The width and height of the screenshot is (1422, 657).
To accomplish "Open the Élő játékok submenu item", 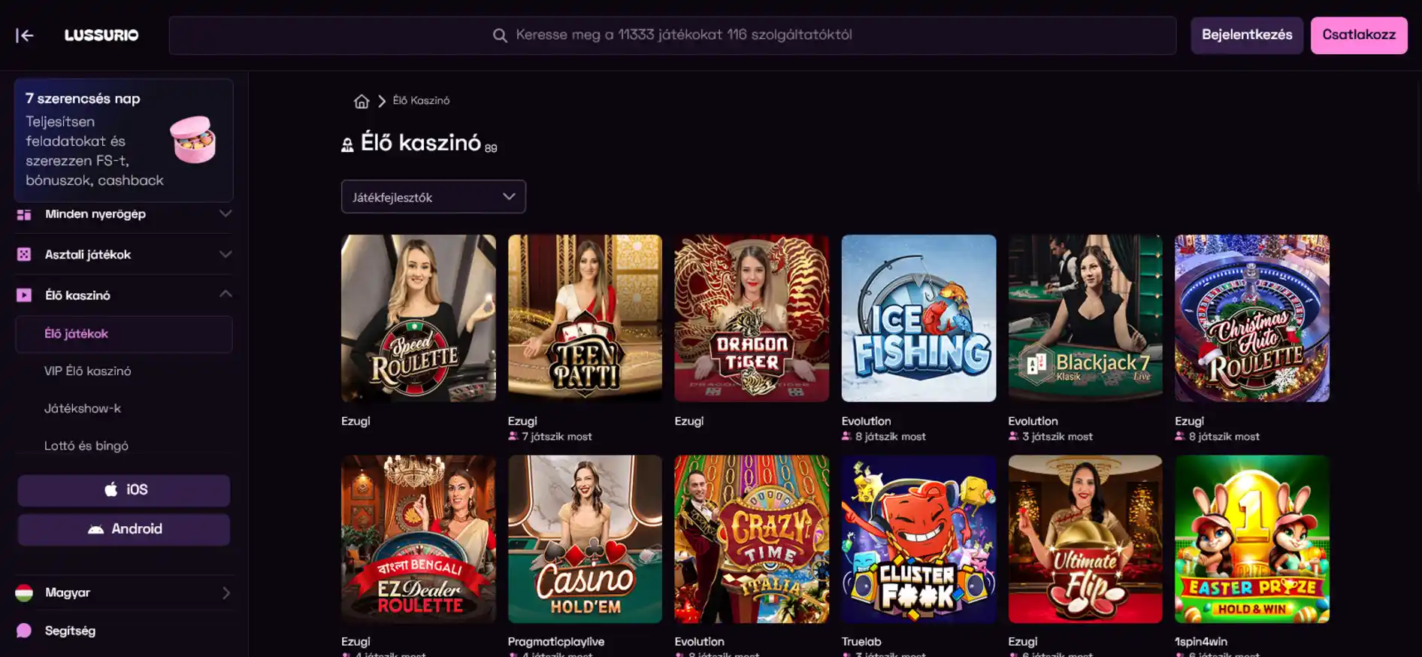I will 124,334.
